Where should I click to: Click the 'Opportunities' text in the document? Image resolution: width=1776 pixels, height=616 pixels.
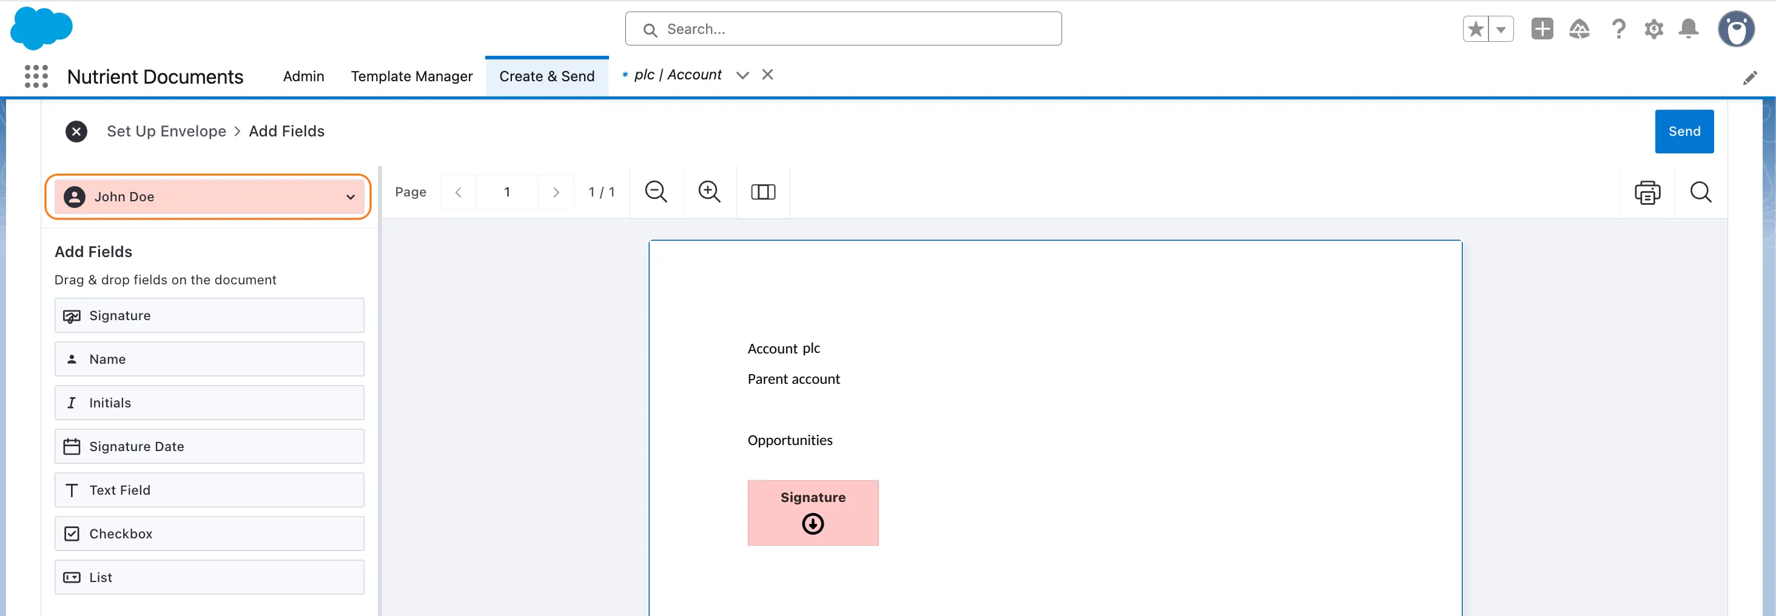pos(790,440)
